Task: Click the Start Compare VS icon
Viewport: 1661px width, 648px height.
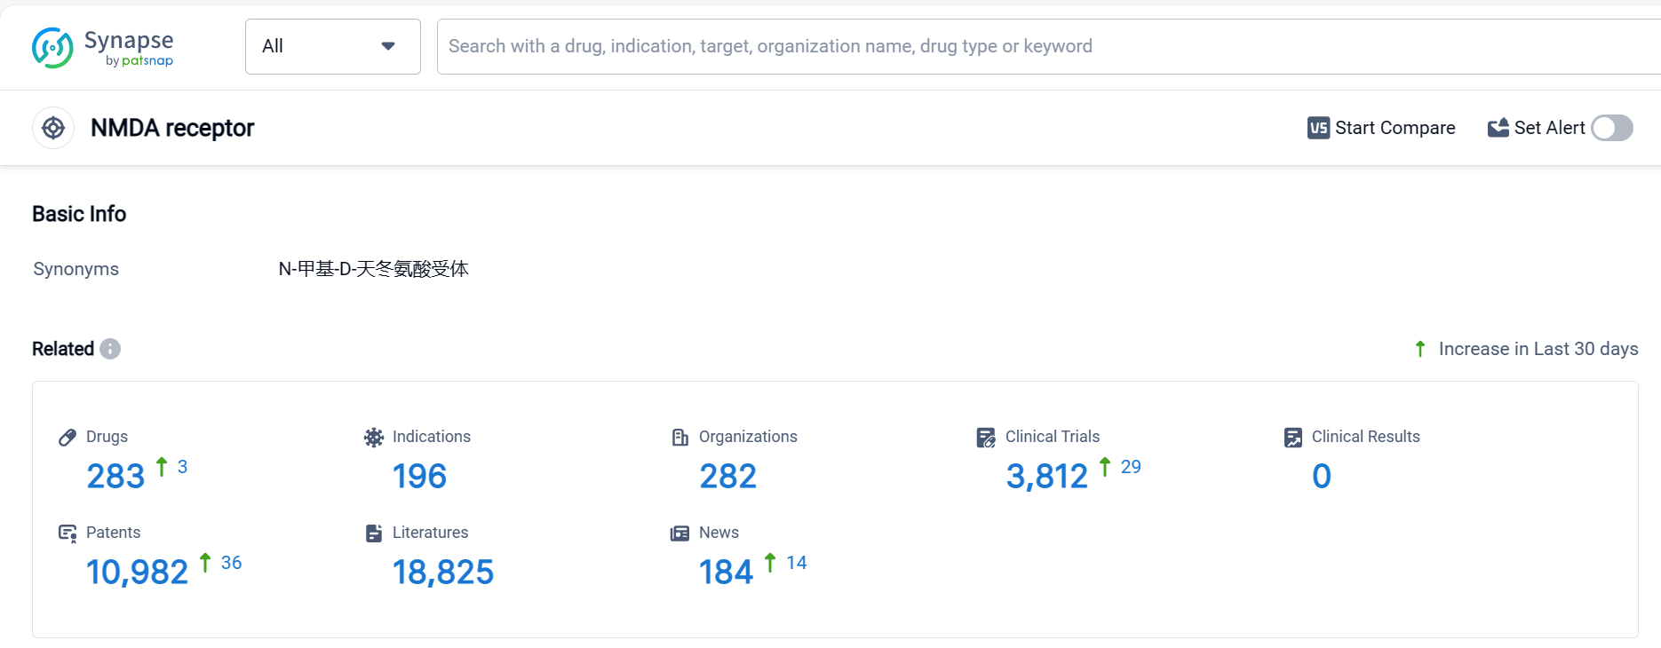Action: pos(1318,128)
